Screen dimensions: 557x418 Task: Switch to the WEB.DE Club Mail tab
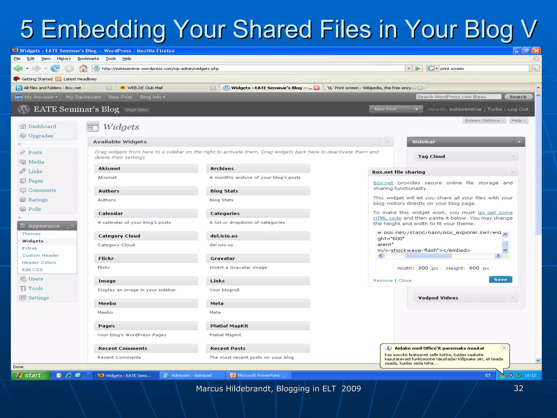[167, 88]
